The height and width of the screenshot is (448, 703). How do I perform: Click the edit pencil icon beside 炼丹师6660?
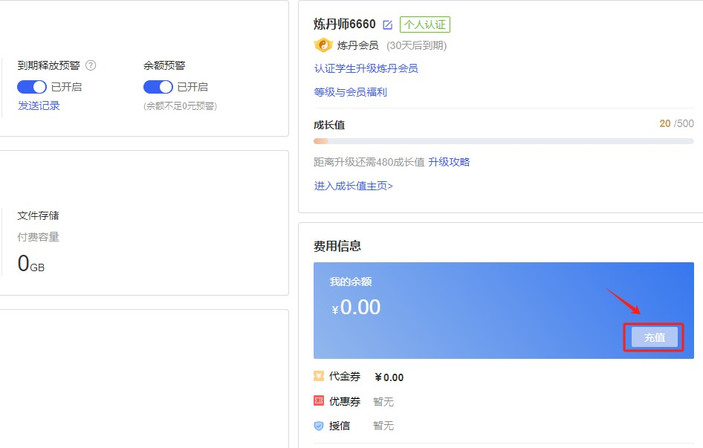tap(387, 24)
